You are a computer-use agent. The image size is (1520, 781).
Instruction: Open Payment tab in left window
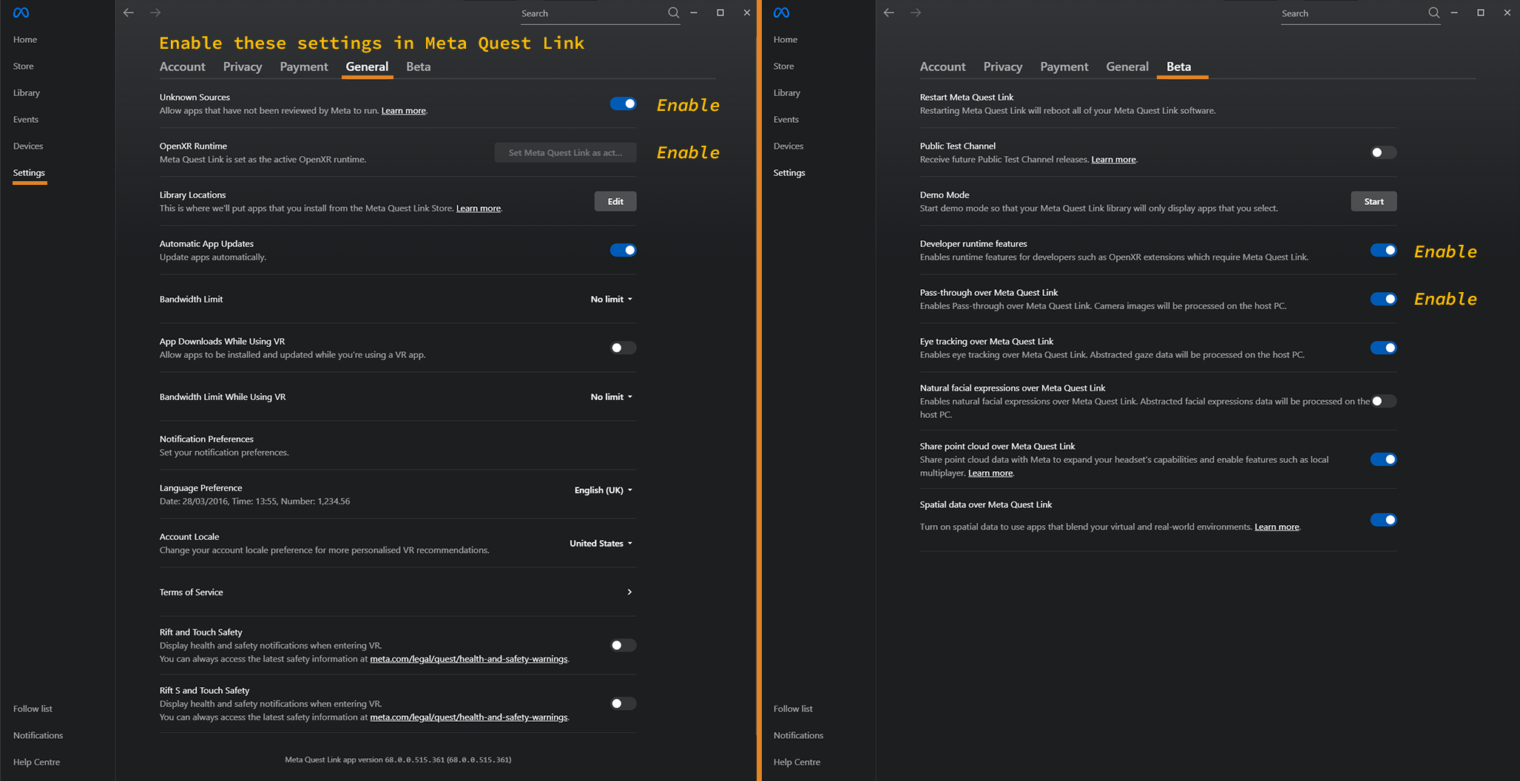coord(304,67)
